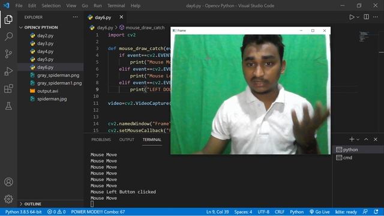The width and height of the screenshot is (384, 216).
Task: Go to line via Ln 9, Col 39
Action: (x=217, y=212)
